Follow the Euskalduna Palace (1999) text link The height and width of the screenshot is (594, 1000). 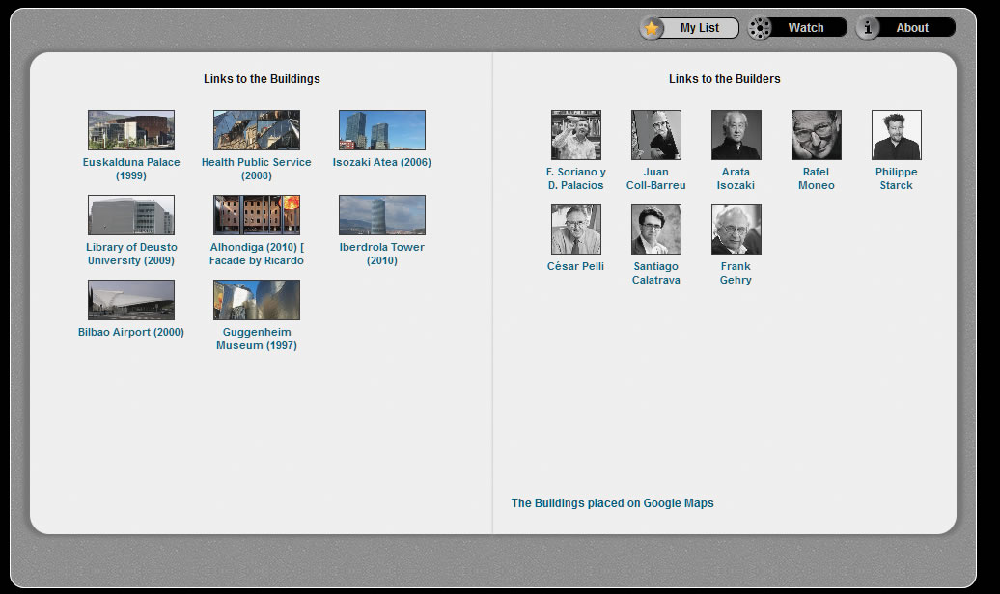(x=131, y=169)
